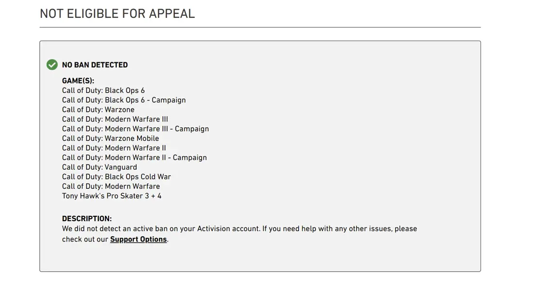
Task: Click final Call of Duty: Modern Warfare entry
Action: pos(111,186)
